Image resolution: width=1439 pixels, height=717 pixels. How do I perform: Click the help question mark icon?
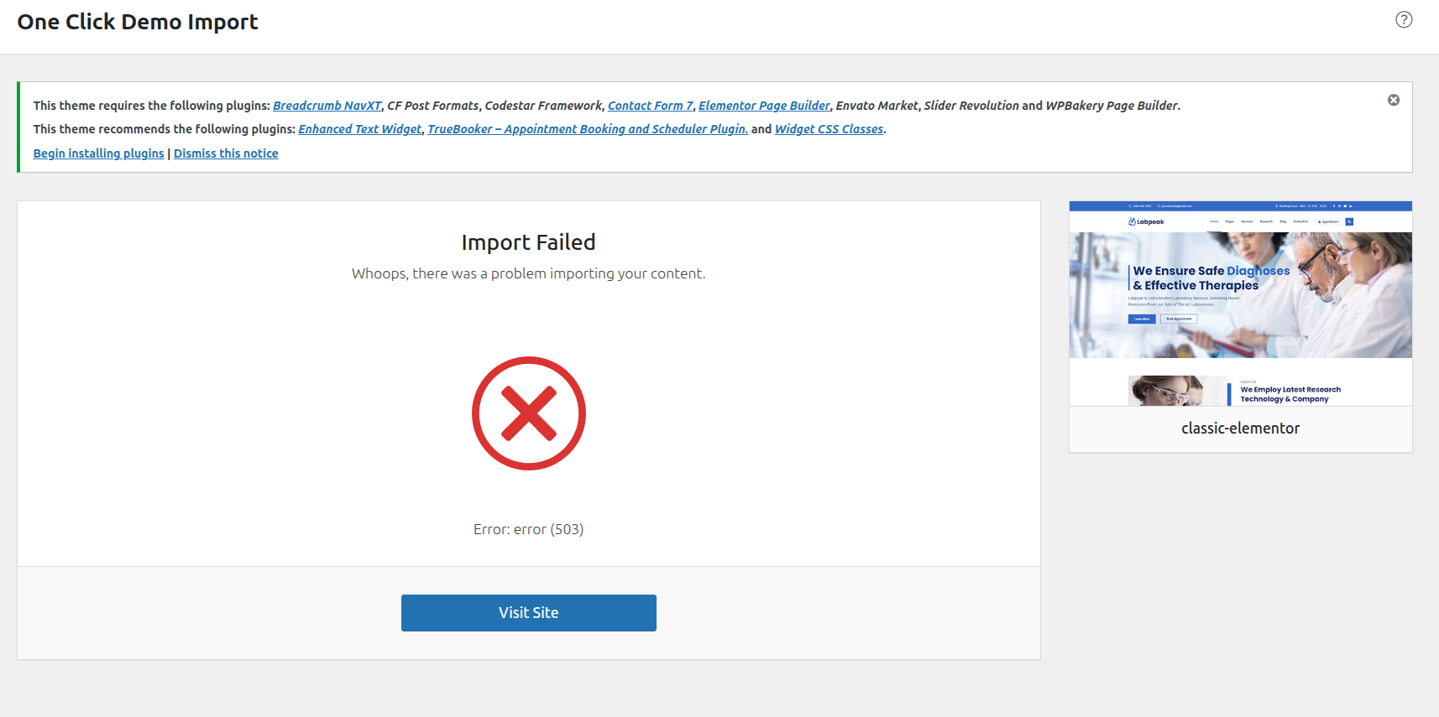1404,19
